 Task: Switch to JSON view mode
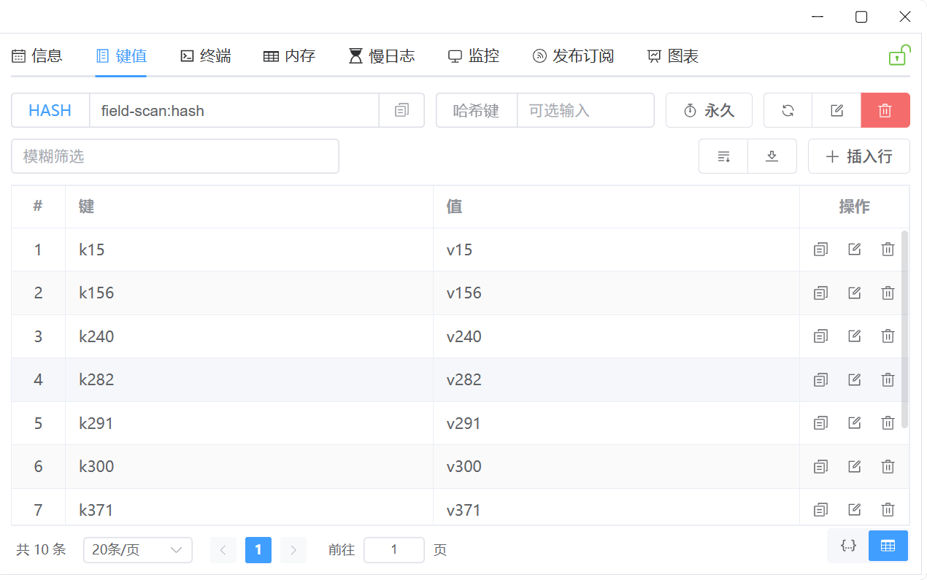(x=848, y=546)
